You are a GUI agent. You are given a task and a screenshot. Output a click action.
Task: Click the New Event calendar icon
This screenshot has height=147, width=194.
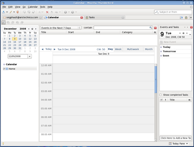pyautogui.click(x=161, y=42)
